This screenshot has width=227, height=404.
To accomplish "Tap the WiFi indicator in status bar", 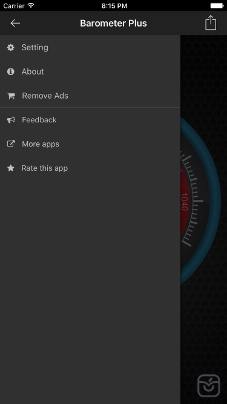I will pos(31,5).
